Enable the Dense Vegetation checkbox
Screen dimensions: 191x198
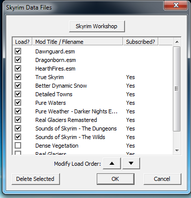pyautogui.click(x=18, y=146)
